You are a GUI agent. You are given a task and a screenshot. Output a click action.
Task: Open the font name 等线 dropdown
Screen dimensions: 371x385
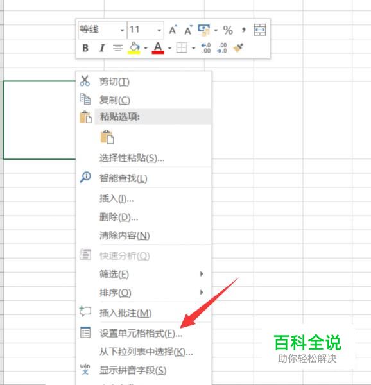tap(122, 30)
